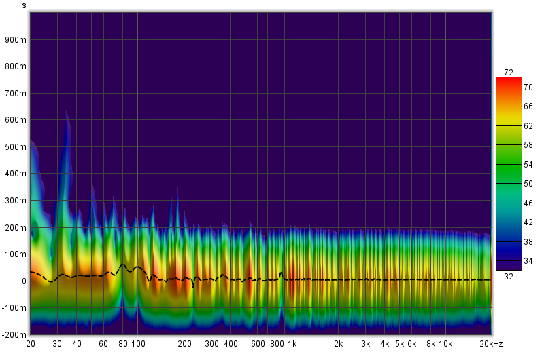The height and width of the screenshot is (352, 544).
Task: Click the 900m label on the time axis
Action: click(16, 40)
